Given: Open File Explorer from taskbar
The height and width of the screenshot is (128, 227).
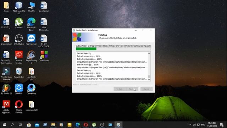Looking at the screenshot, I should click(53, 125).
